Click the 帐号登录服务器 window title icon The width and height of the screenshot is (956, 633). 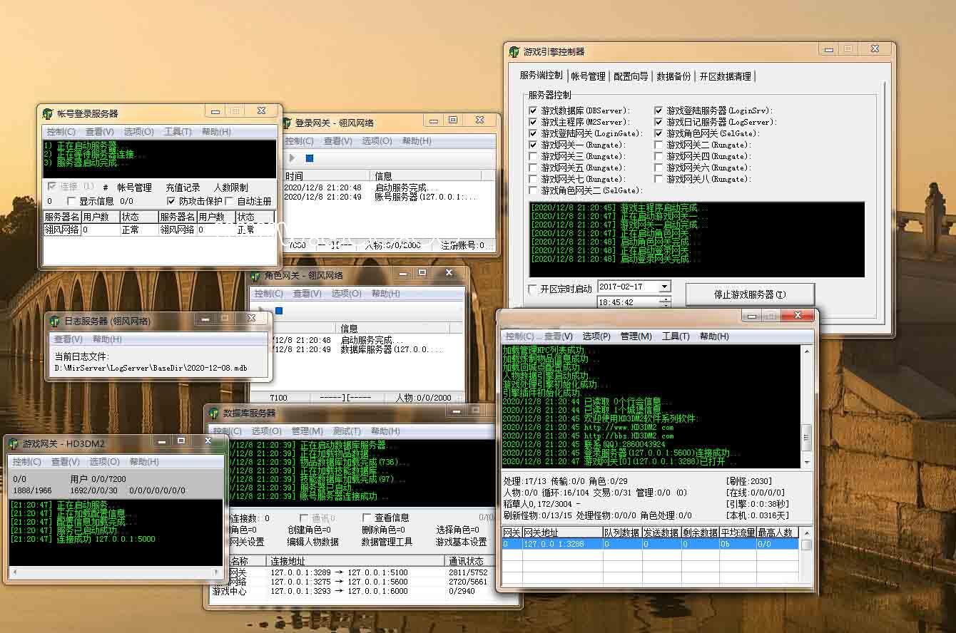[48, 113]
